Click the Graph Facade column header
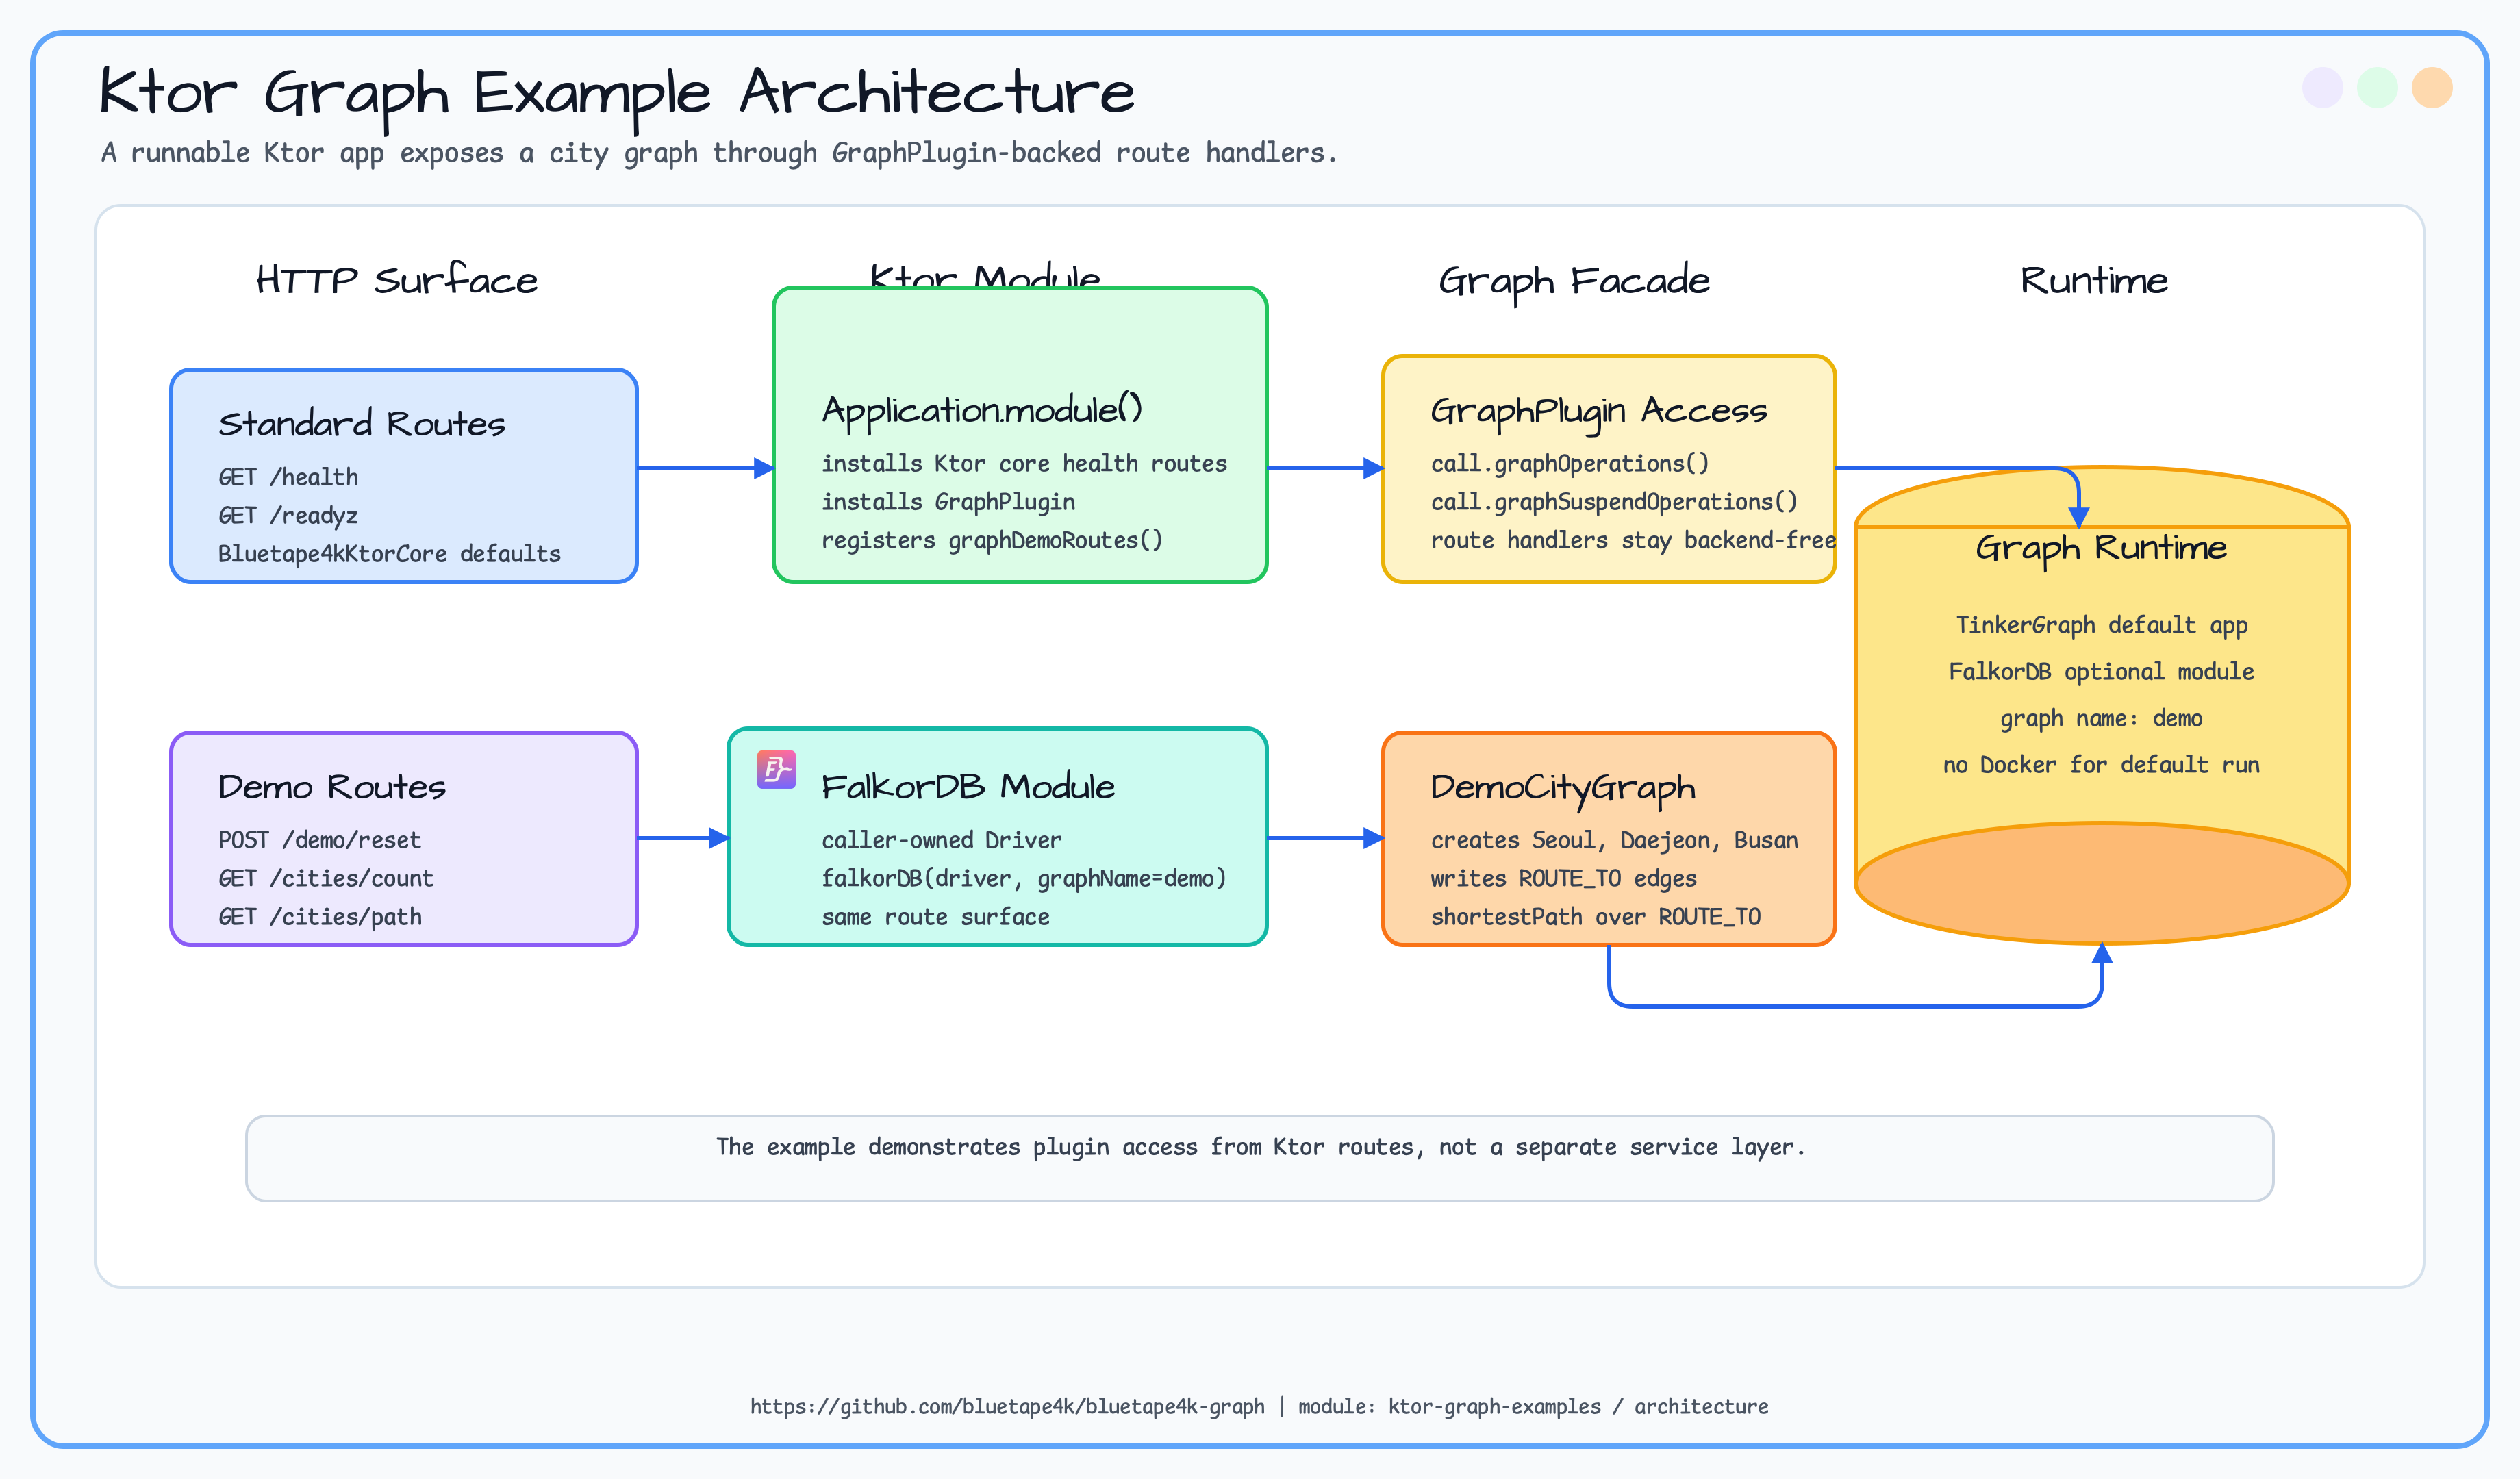This screenshot has width=2520, height=1479. pyautogui.click(x=1574, y=281)
